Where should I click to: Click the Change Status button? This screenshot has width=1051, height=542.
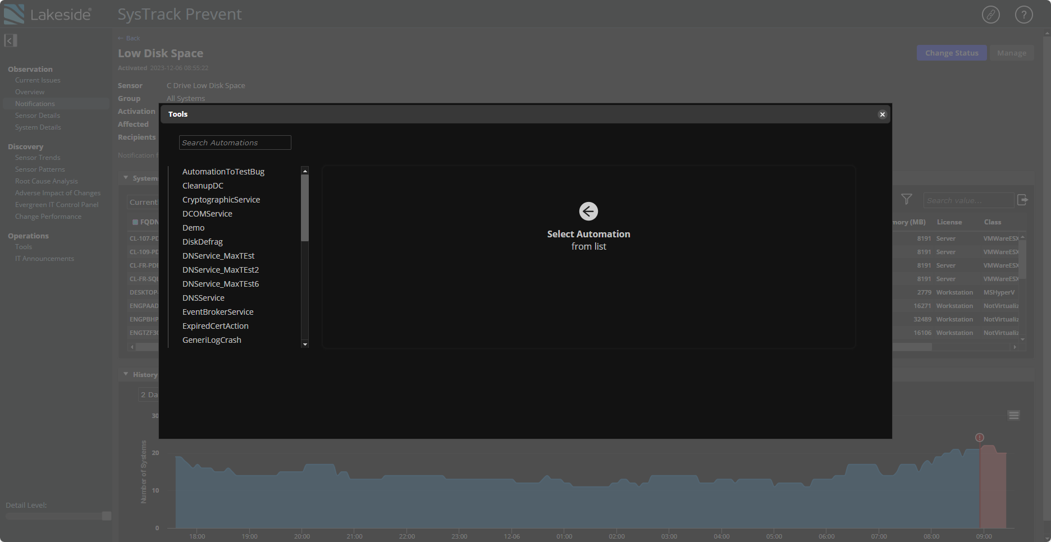(951, 53)
